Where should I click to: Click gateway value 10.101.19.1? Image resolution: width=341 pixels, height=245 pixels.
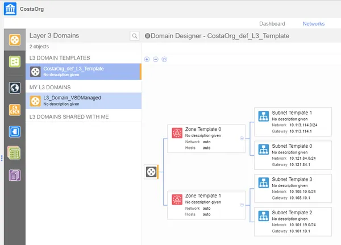300,231
